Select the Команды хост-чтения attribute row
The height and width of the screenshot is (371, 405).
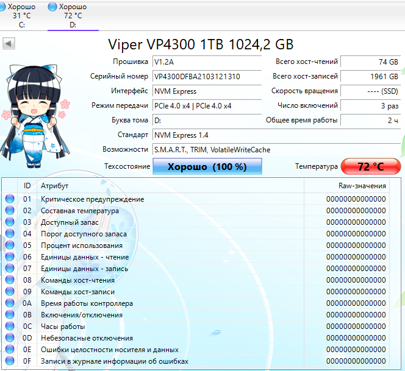pyautogui.click(x=196, y=280)
